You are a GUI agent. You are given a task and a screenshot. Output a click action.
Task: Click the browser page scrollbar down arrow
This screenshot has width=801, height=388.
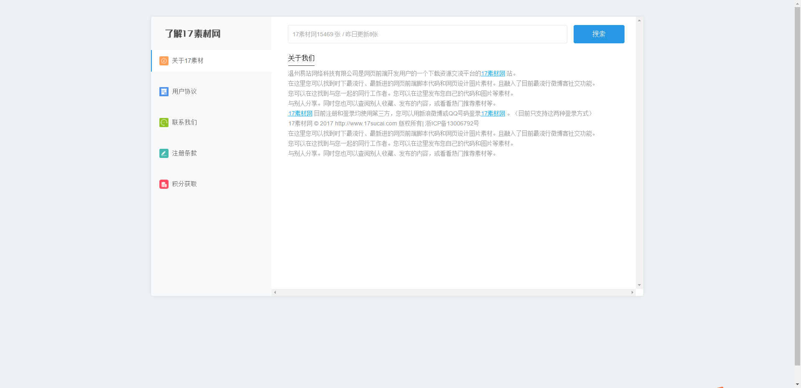pyautogui.click(x=798, y=384)
